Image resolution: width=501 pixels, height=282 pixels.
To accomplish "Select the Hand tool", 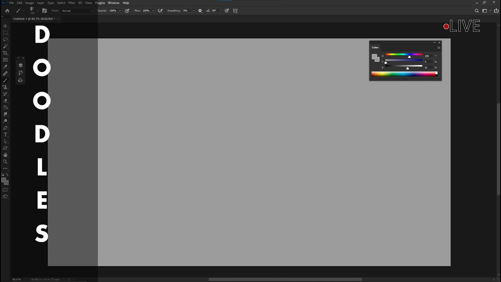I will point(5,155).
